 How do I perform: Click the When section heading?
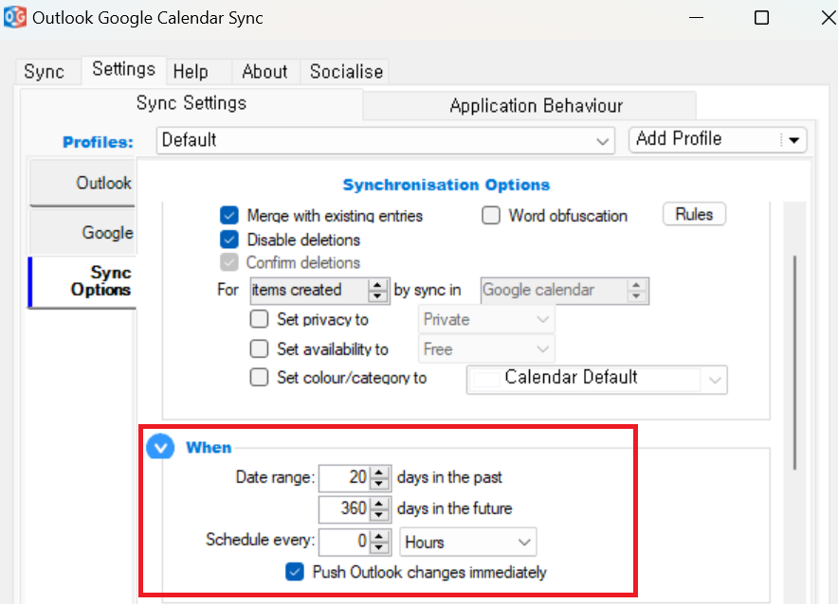209,447
